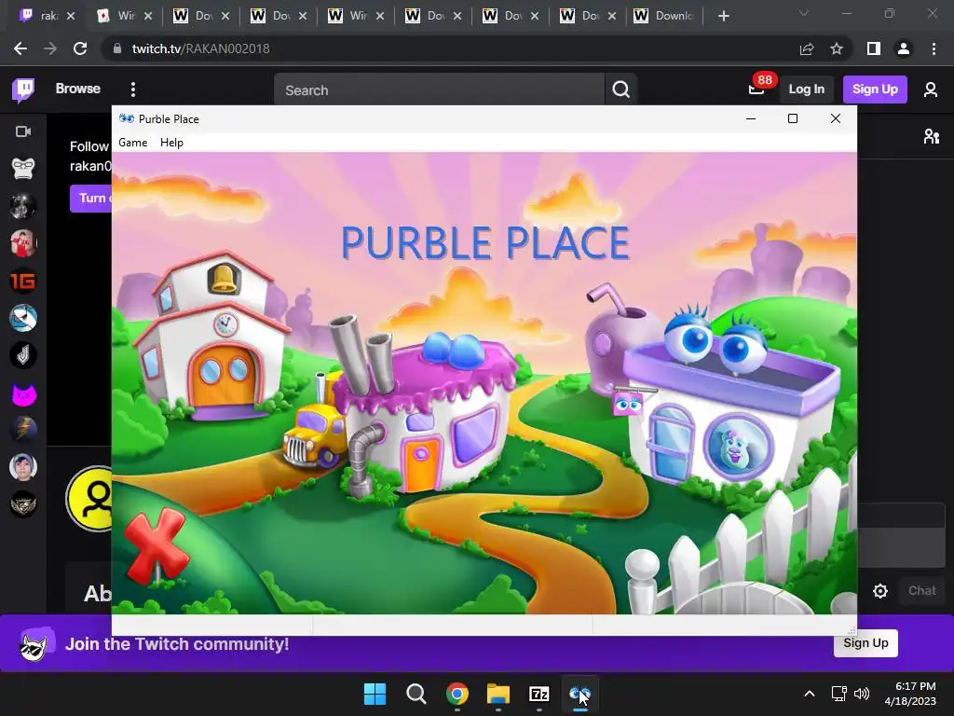Open volume control in system tray
This screenshot has height=716, width=954.
(x=862, y=694)
